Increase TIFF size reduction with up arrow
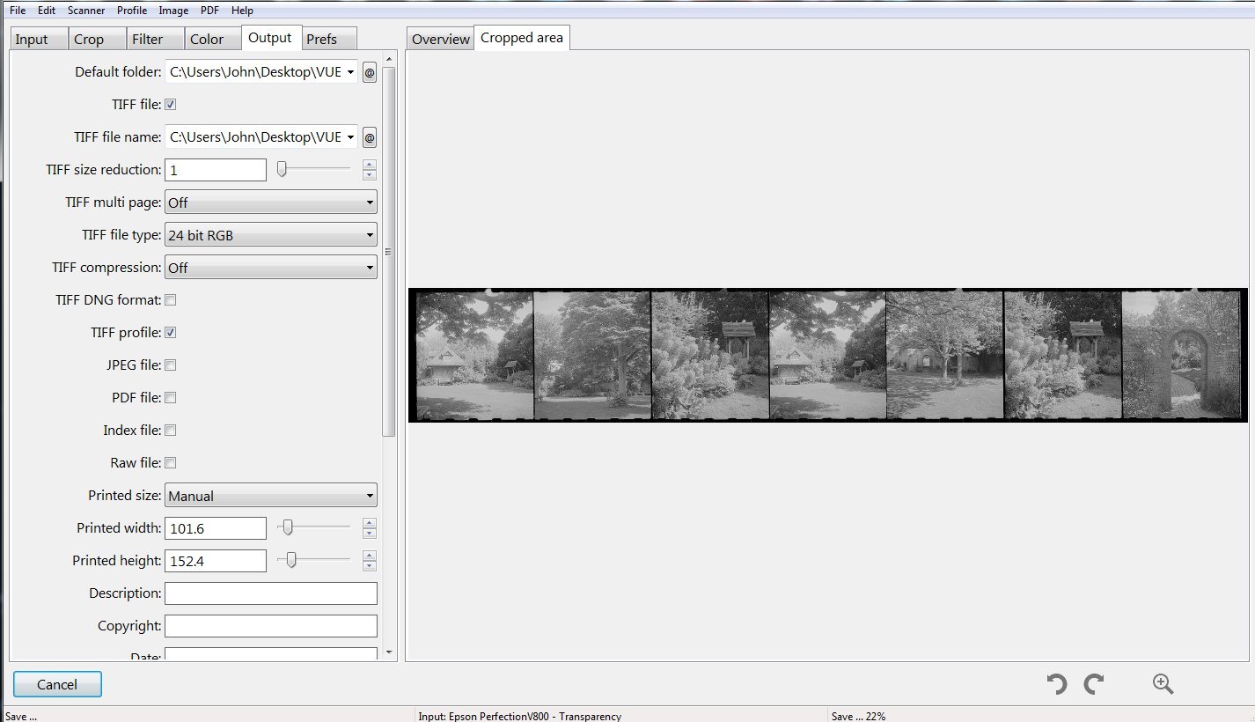This screenshot has height=722, width=1255. (x=370, y=165)
